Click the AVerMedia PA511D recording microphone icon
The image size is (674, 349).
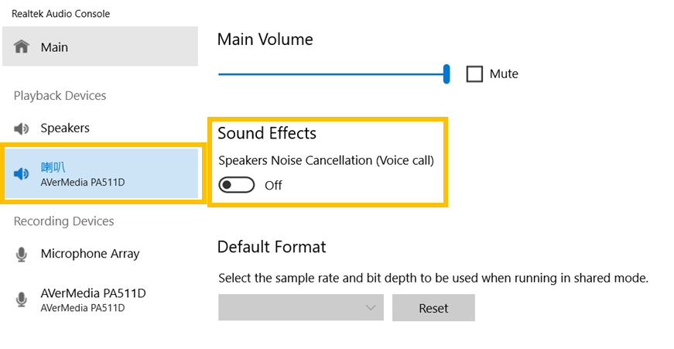pyautogui.click(x=22, y=299)
